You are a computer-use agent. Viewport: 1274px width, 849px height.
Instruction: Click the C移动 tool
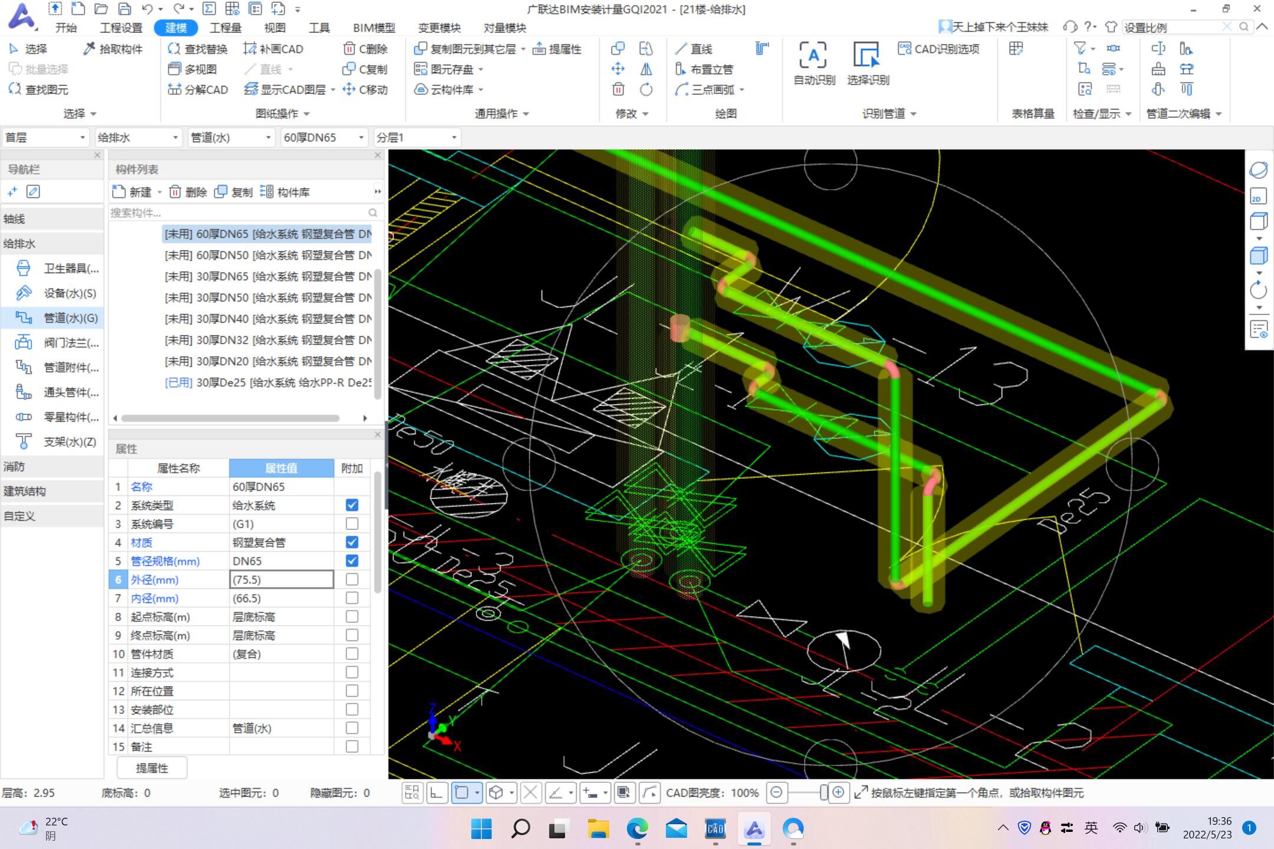coord(365,90)
